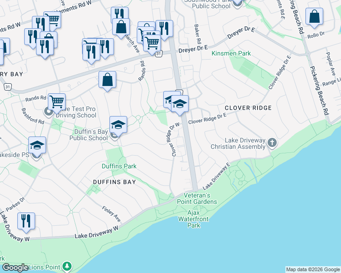
Task: Click the Veteran's Point Gardens label
Action: click(x=197, y=198)
